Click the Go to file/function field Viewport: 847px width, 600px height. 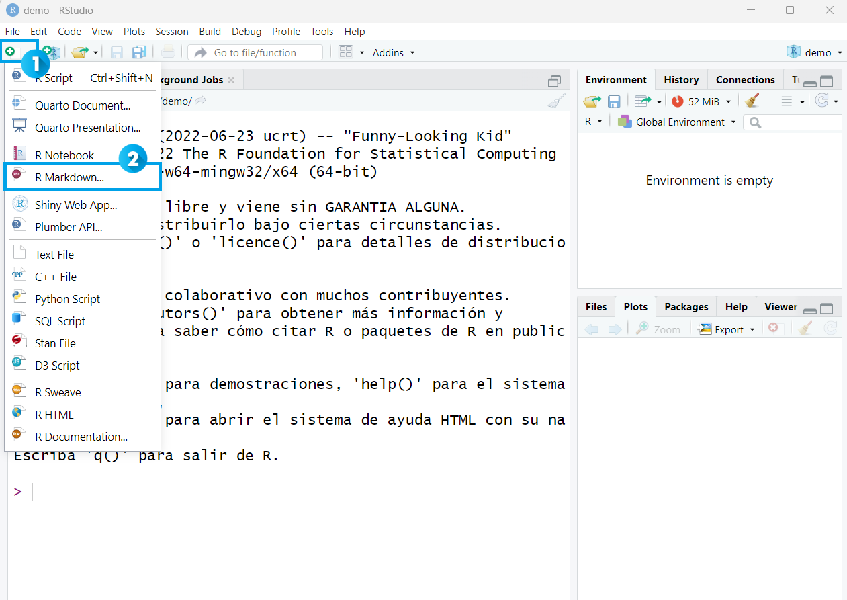pos(255,52)
